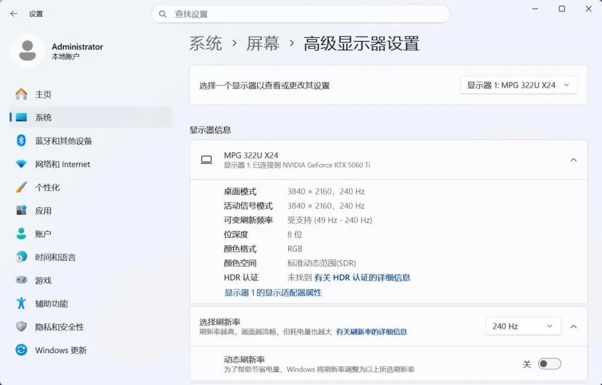Open 有关刷新率的详细信息 link

pyautogui.click(x=372, y=331)
